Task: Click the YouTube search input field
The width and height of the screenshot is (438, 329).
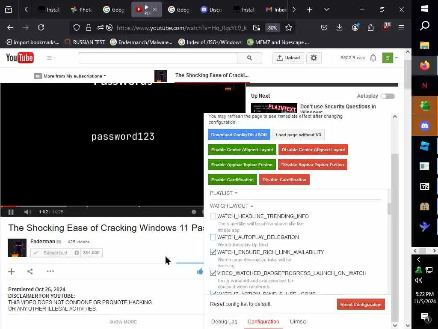Action: click(158, 58)
